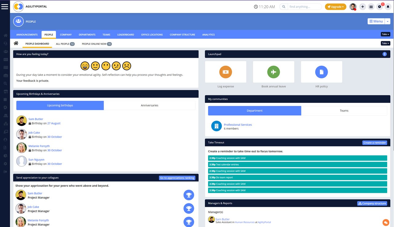
Task: Open the chat bubble icon
Action: (385, 222)
